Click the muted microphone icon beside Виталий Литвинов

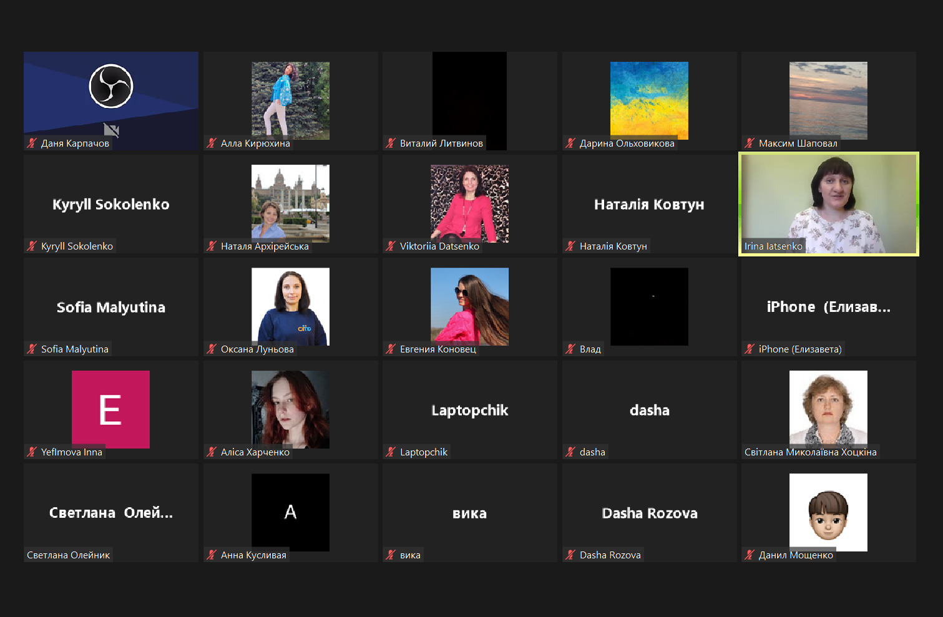(x=391, y=143)
